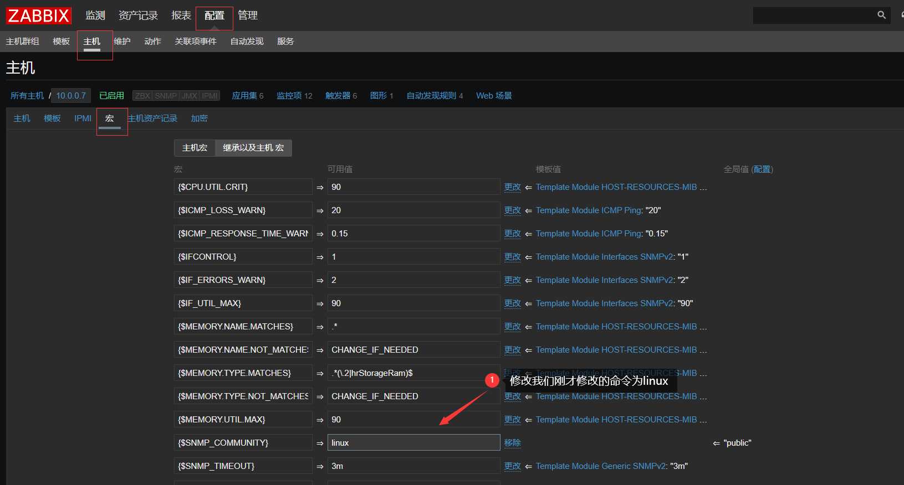The height and width of the screenshot is (485, 904).
Task: Select the 主机宏 toggle option
Action: coord(195,148)
